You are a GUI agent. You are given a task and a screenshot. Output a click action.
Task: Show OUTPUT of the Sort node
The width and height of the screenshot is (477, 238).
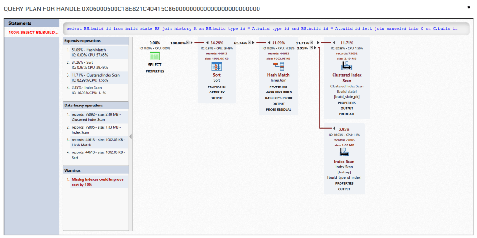[x=217, y=98]
